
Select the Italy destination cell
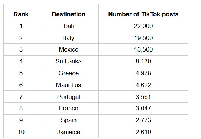pos(69,38)
